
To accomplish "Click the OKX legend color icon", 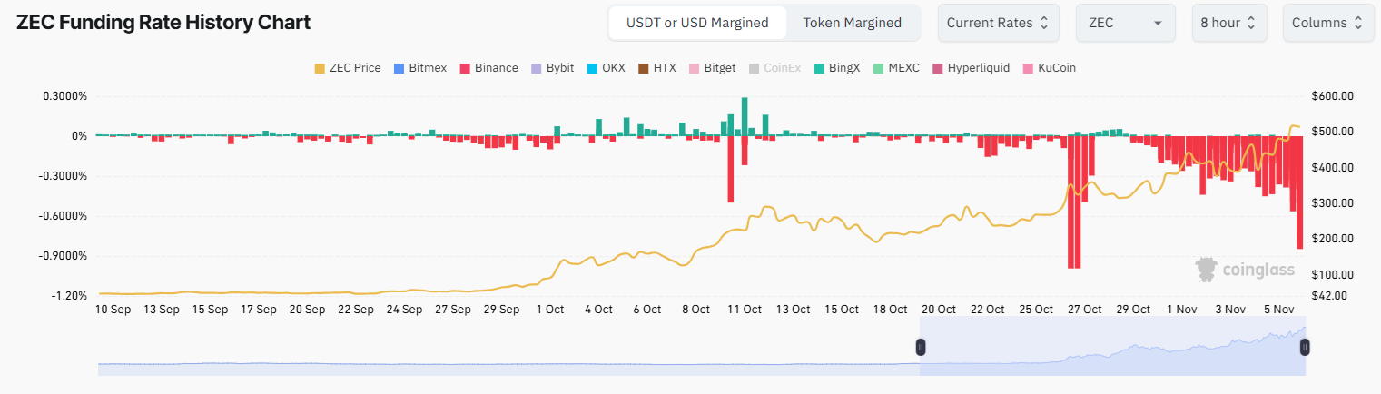I will click(x=593, y=68).
